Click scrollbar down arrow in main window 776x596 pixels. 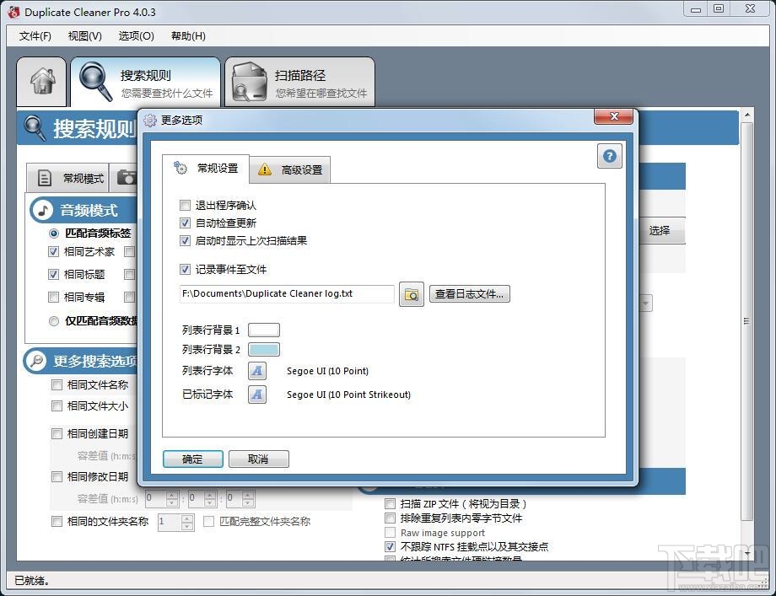pyautogui.click(x=746, y=553)
